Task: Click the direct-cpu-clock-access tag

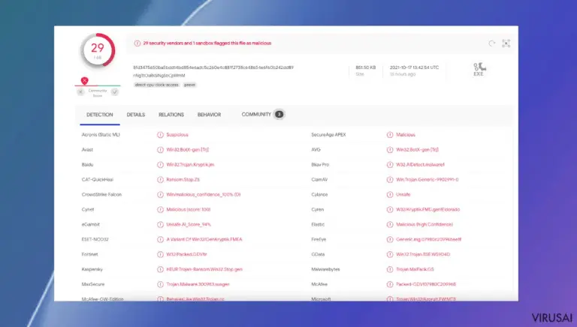Action: pos(156,85)
